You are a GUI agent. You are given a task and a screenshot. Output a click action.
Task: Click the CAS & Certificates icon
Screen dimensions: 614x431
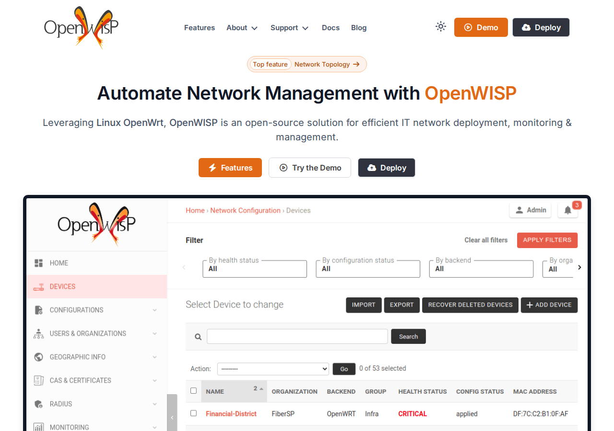[x=39, y=380]
